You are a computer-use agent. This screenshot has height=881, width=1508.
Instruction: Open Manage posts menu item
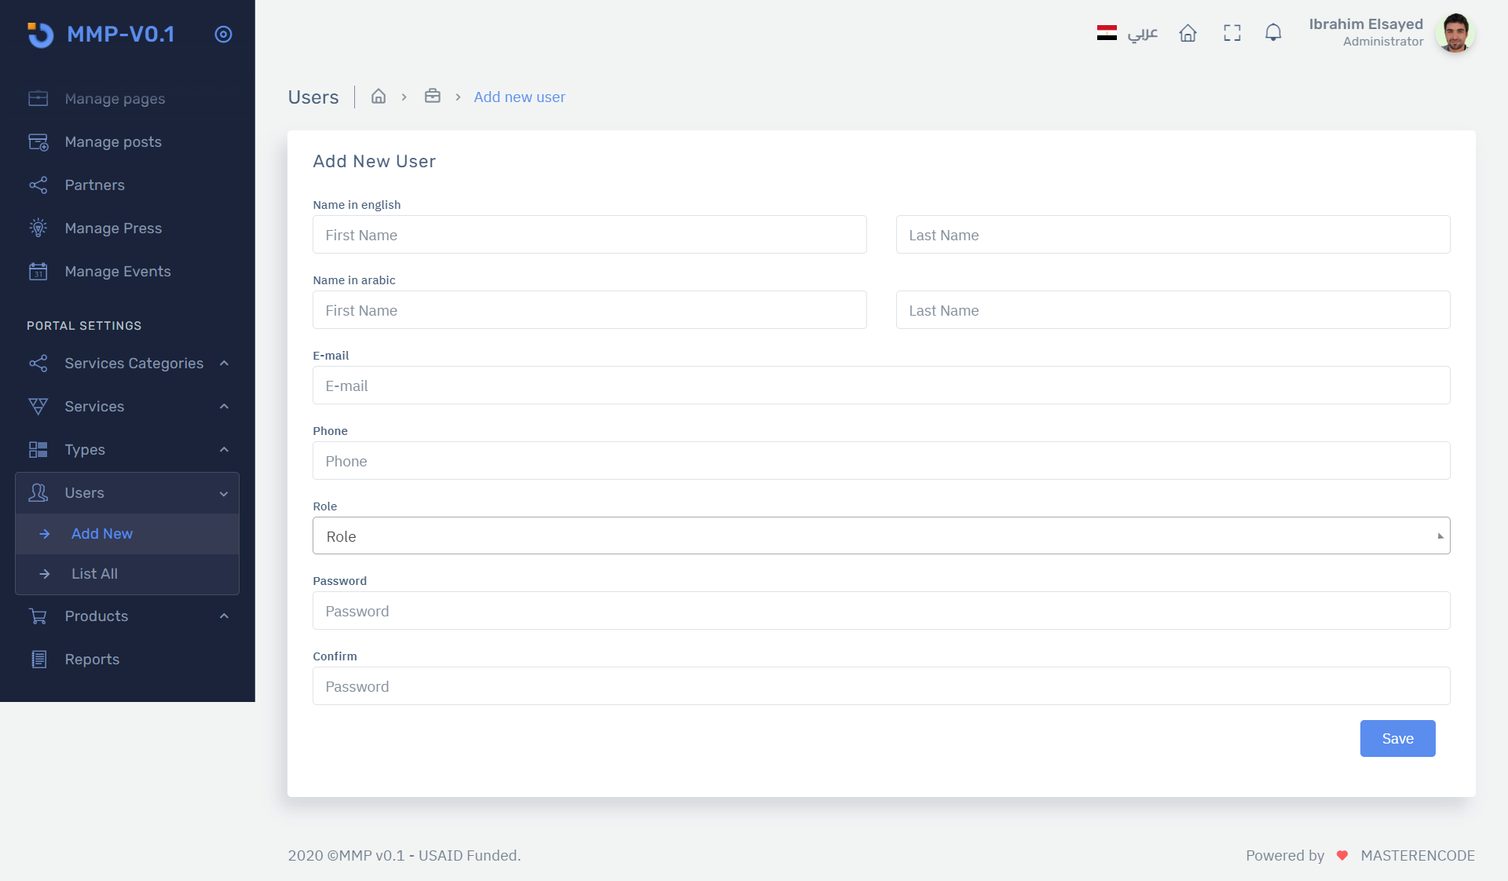click(x=113, y=142)
